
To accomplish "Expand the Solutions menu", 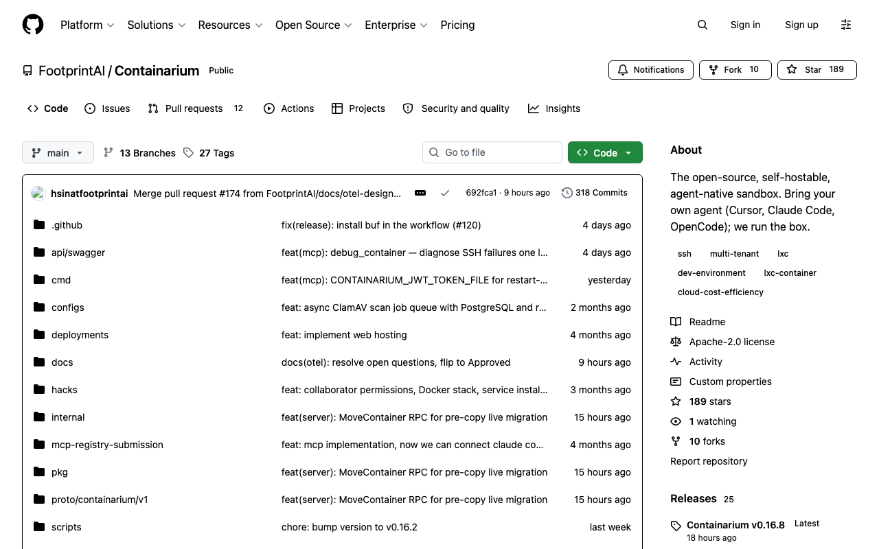I will (x=157, y=25).
